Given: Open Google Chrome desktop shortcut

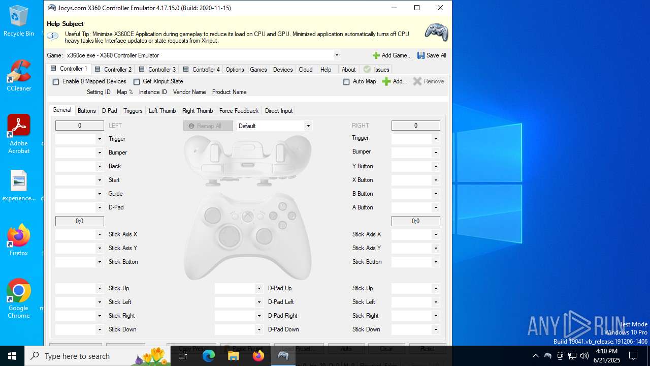Looking at the screenshot, I should pos(19,298).
